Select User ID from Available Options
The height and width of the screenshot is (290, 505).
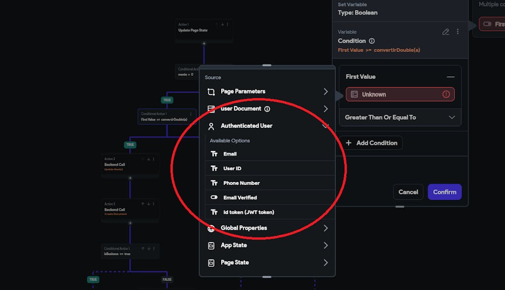tap(232, 168)
